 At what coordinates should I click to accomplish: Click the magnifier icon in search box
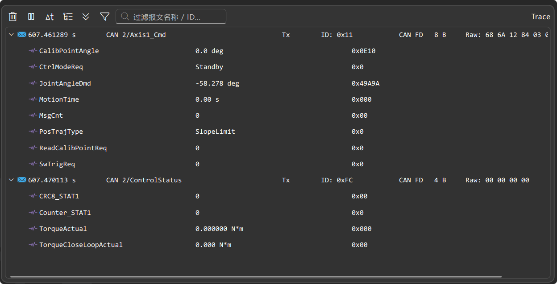(x=125, y=16)
